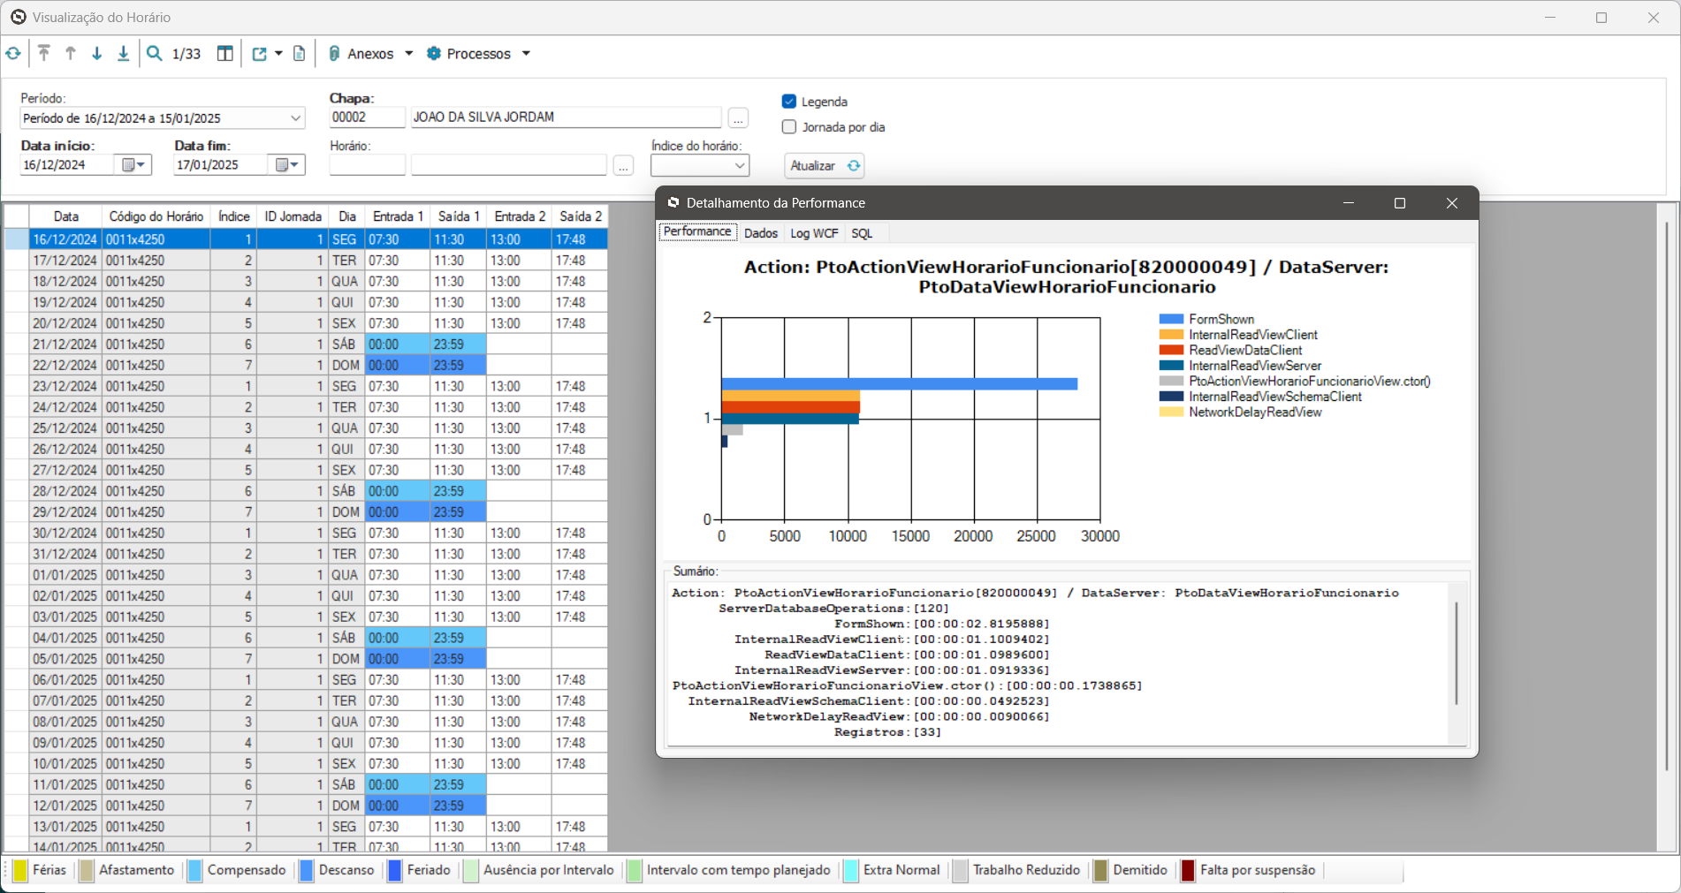The width and height of the screenshot is (1681, 893).
Task: Go to the next record arrow
Action: coord(97,54)
